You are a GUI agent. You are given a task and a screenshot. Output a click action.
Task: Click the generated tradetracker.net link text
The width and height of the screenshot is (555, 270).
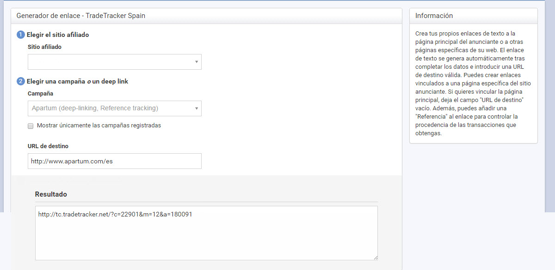115,214
